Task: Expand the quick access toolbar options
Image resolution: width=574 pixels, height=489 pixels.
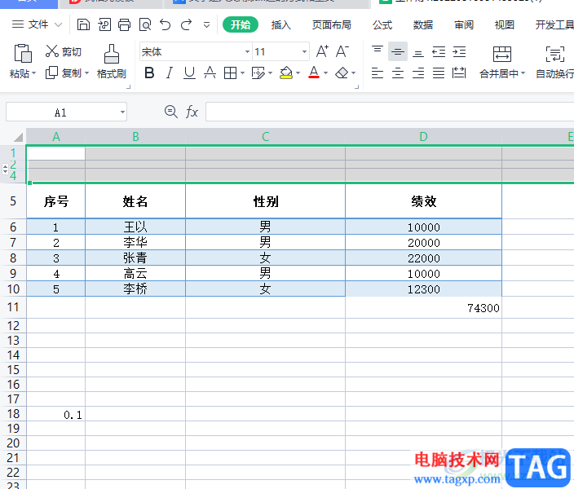Action: click(x=206, y=25)
